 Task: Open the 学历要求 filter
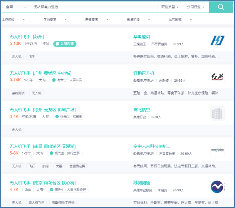[x=55, y=19]
